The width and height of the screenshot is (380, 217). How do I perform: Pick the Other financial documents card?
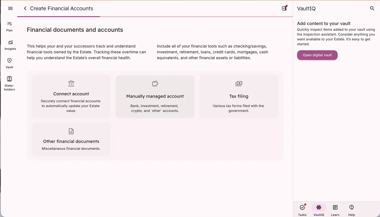tap(71, 139)
